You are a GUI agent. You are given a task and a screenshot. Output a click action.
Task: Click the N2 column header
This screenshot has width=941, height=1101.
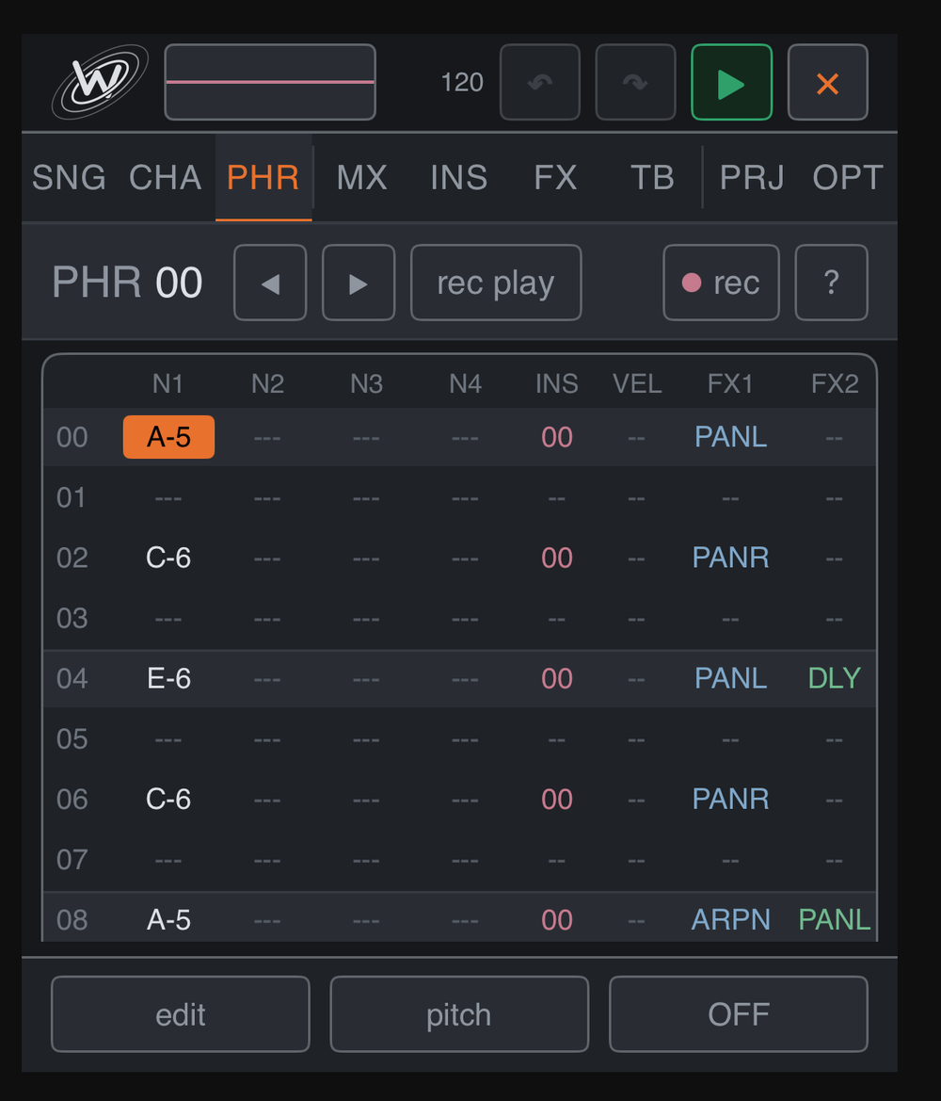click(267, 384)
